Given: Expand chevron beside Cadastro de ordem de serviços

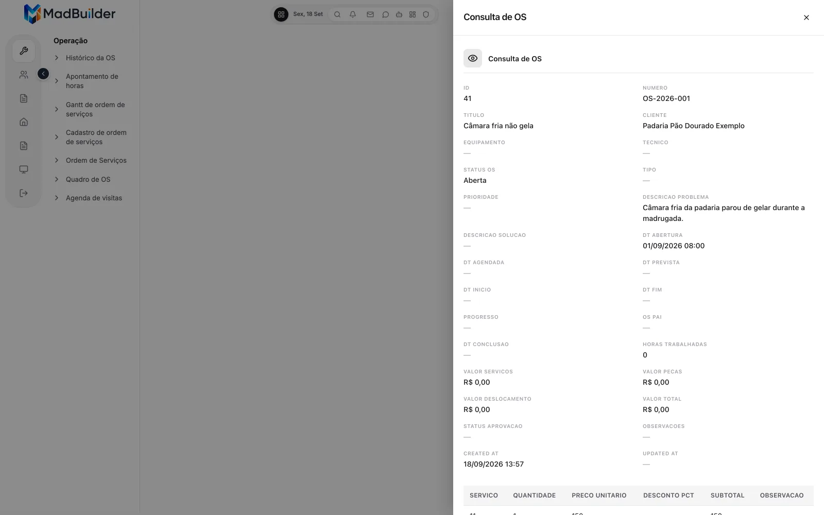Looking at the screenshot, I should [x=57, y=137].
